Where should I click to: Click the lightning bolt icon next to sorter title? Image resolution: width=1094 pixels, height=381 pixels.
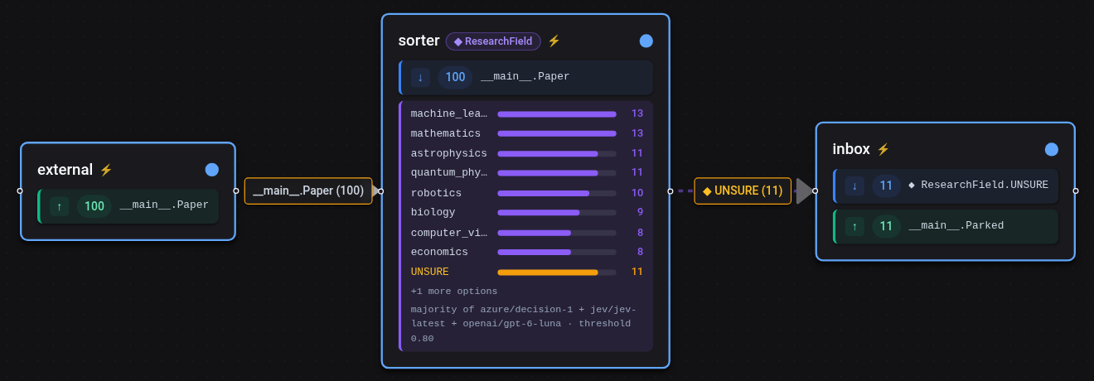coord(554,41)
